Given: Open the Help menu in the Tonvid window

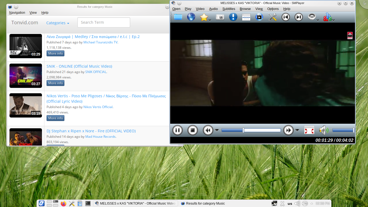Looking at the screenshot, I should tap(45, 13).
